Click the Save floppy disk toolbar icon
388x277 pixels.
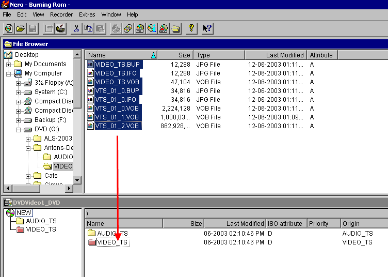click(x=33, y=28)
